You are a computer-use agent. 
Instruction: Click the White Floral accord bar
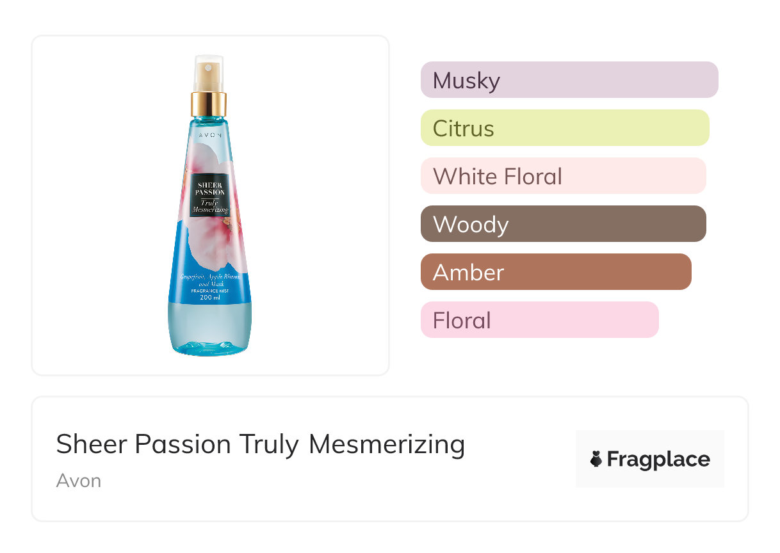[x=562, y=176]
